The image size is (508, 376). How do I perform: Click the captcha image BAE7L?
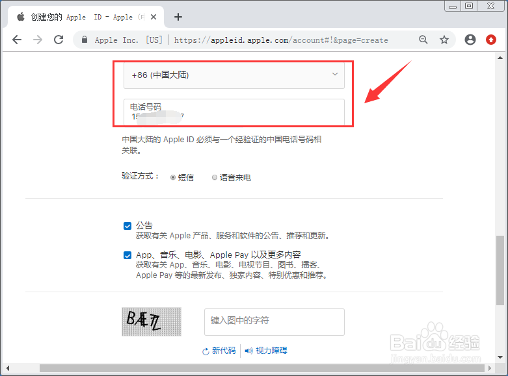(x=152, y=321)
